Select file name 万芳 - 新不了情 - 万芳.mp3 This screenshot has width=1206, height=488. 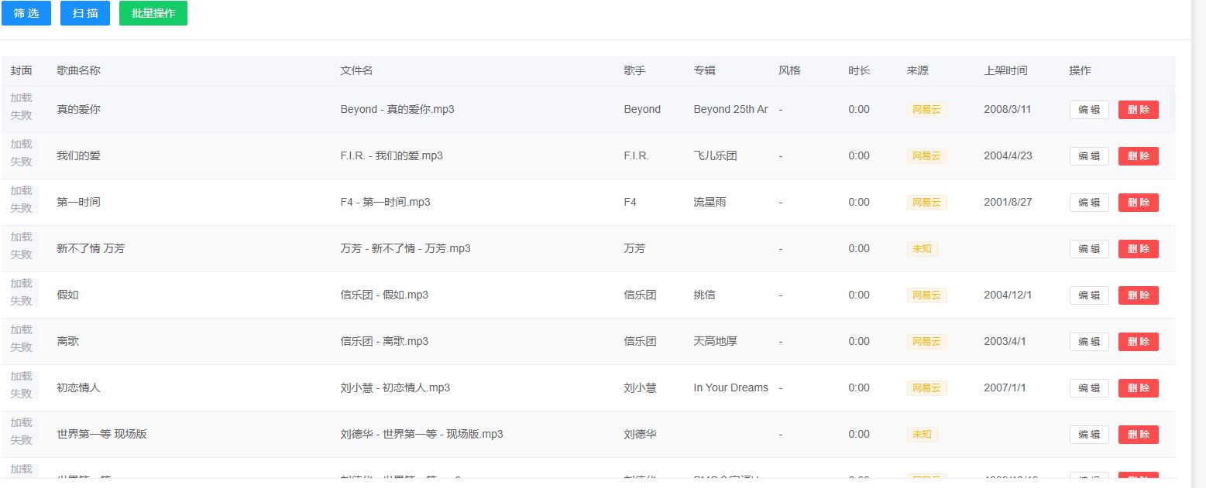point(405,248)
